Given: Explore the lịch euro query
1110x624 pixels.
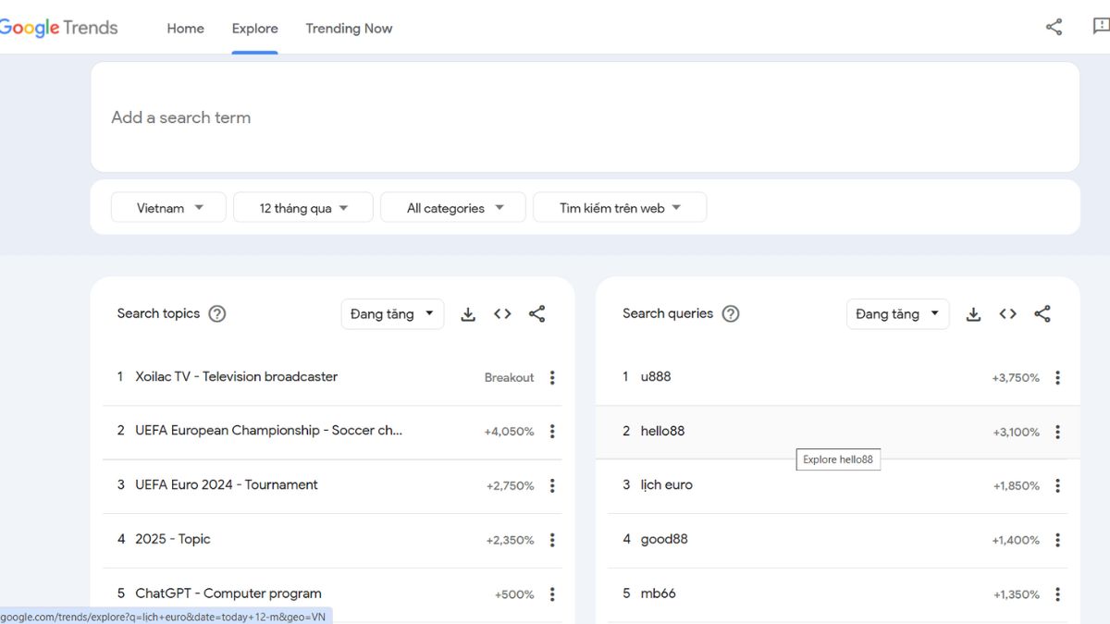Looking at the screenshot, I should (666, 484).
